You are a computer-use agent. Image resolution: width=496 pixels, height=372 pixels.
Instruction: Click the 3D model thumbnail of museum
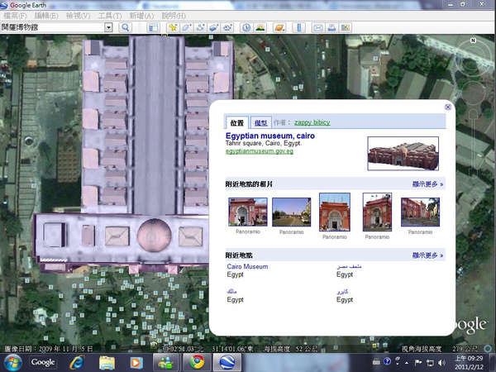click(403, 154)
